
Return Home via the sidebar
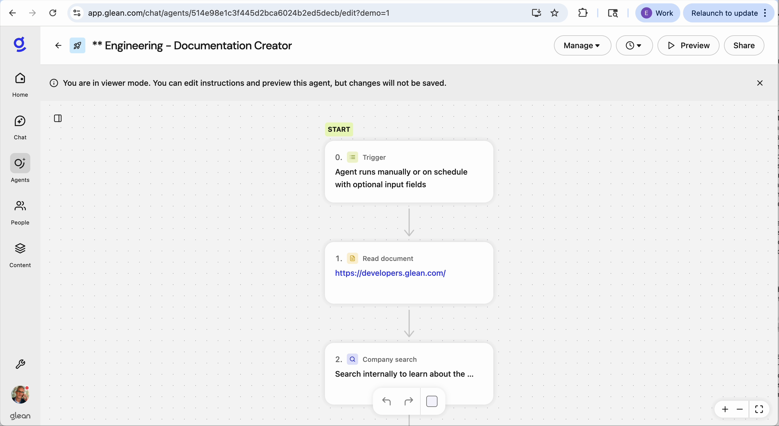[x=20, y=85]
